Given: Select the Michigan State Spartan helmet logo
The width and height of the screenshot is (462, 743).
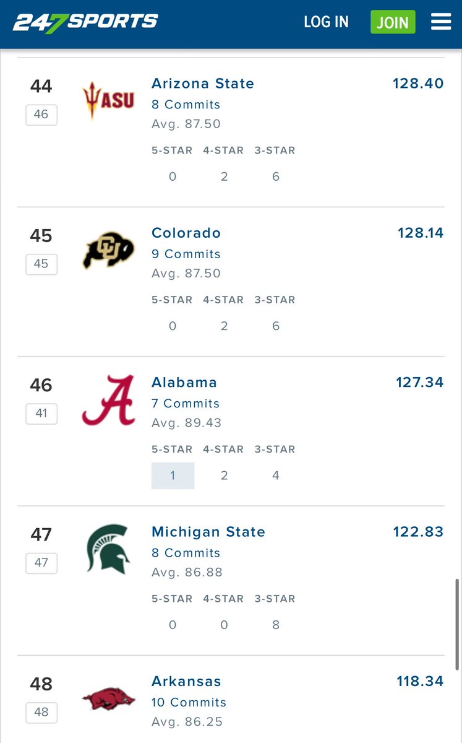Looking at the screenshot, I should 108,549.
